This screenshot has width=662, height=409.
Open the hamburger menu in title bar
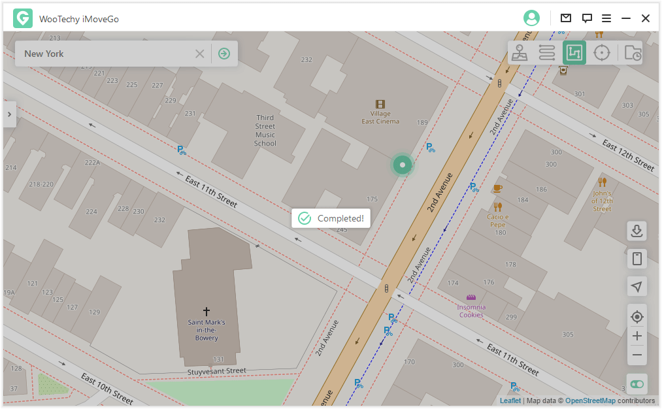(606, 18)
